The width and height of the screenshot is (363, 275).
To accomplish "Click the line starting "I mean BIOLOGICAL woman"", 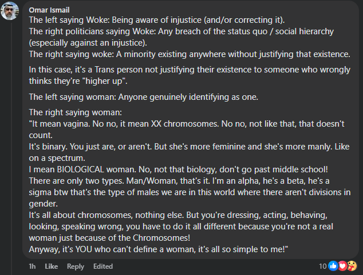I will click(x=180, y=169).
